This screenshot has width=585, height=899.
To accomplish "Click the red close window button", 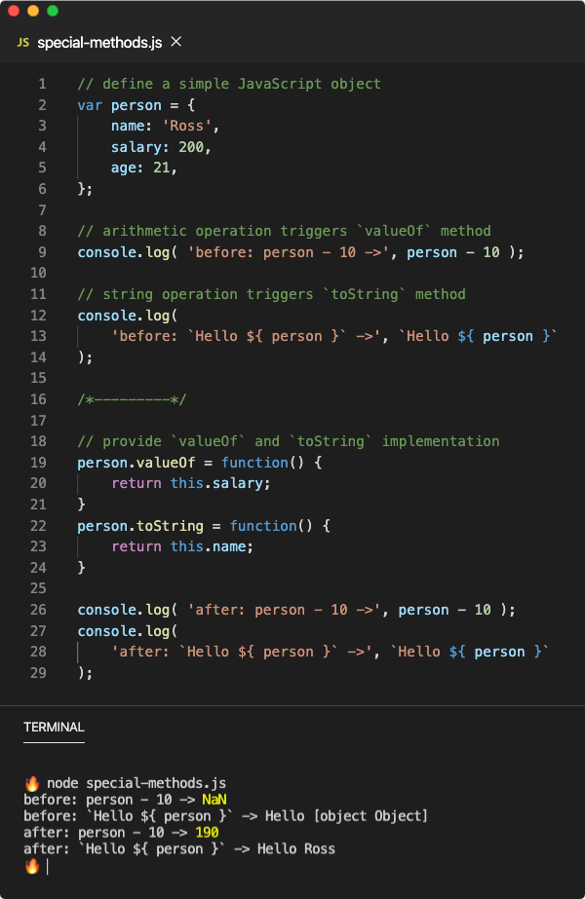I will point(14,11).
